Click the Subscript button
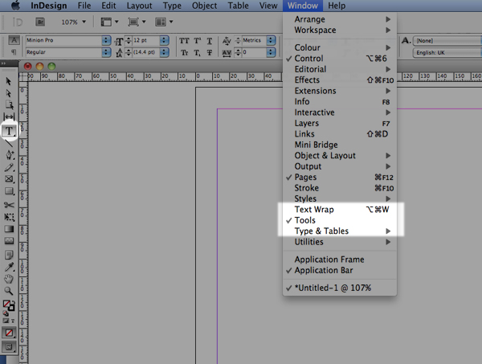The image size is (482, 364). pyautogui.click(x=197, y=53)
